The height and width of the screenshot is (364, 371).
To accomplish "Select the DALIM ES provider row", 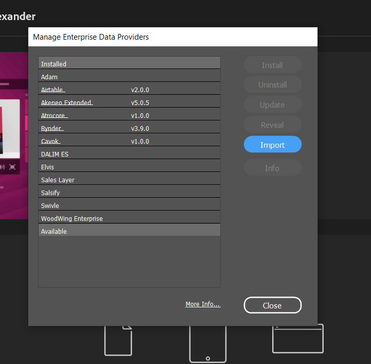I will 129,153.
